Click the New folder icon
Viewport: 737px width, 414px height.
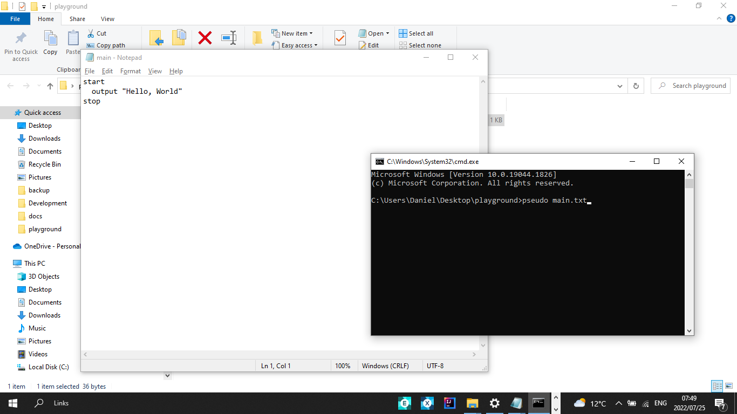[x=257, y=38]
